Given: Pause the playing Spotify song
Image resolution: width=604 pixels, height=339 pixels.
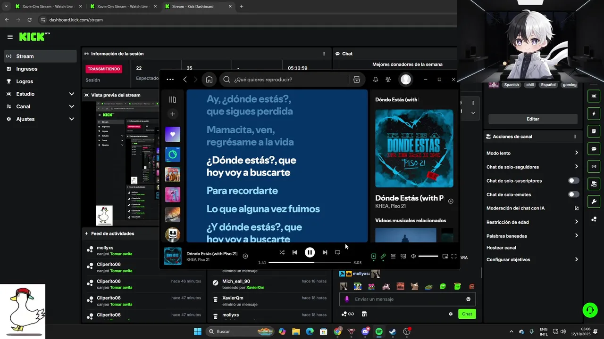Looking at the screenshot, I should (310, 252).
